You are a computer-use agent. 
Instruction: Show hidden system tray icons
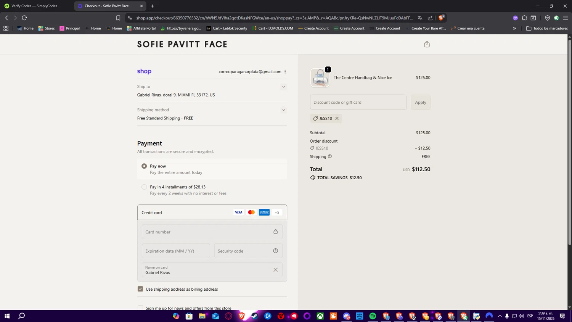[500, 316]
